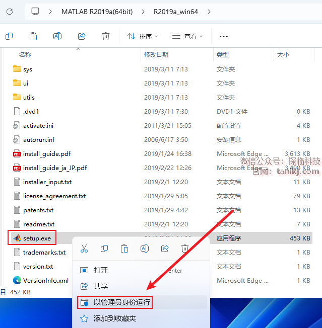
Task: Sort by 名称 column header
Action: (25, 55)
